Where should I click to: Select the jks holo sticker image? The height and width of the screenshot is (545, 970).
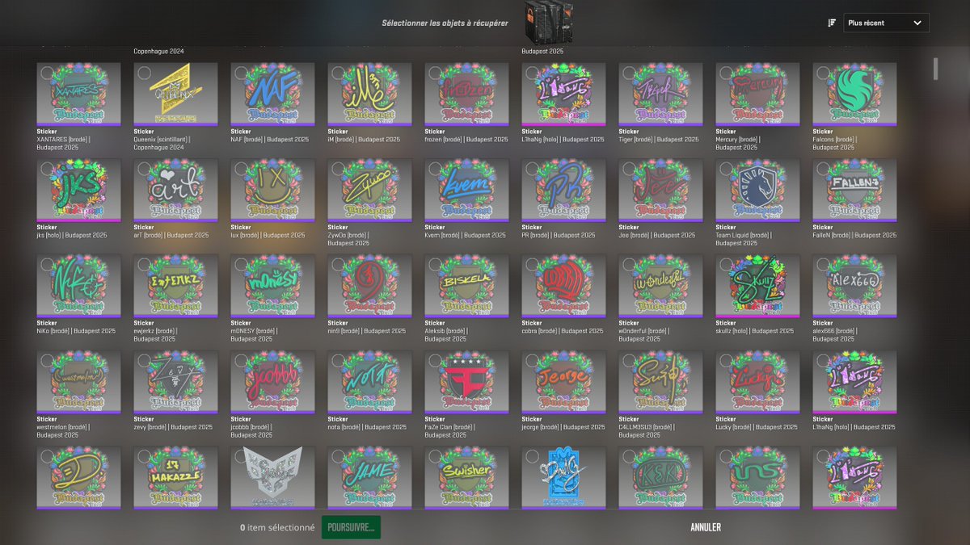[78, 190]
